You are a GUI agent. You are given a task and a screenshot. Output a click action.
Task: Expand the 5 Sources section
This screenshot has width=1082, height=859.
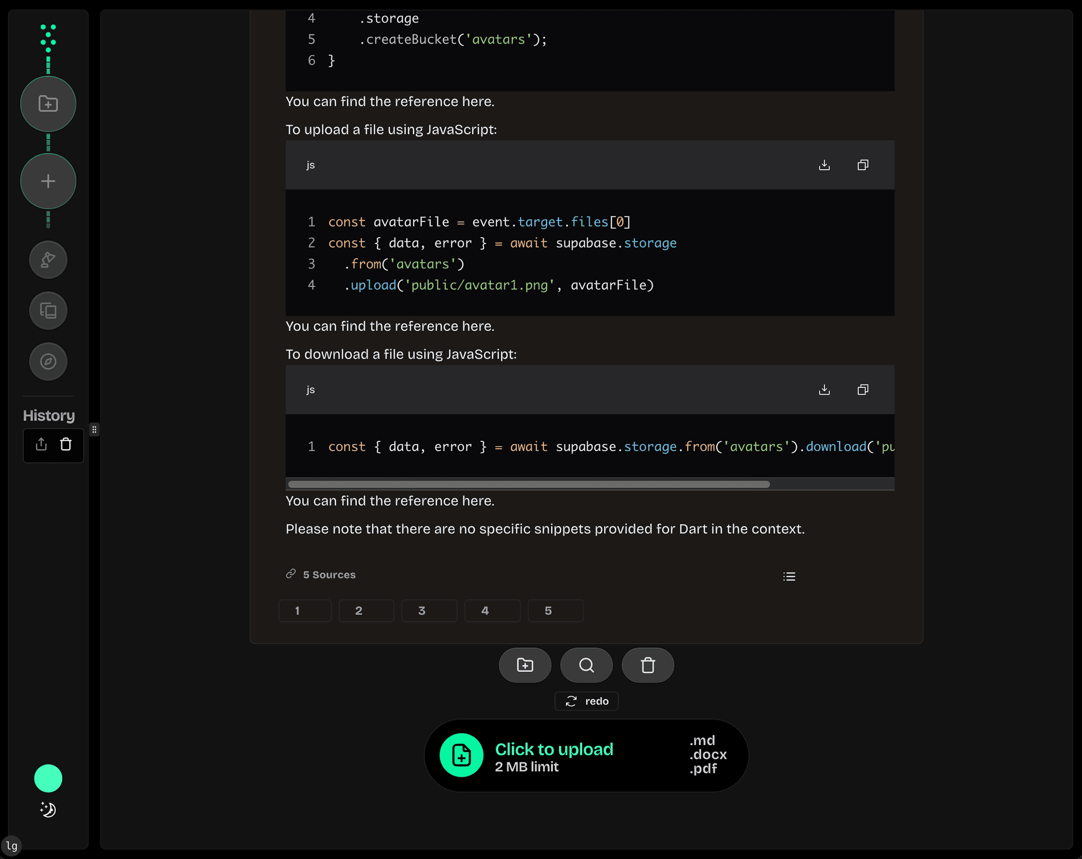coord(321,574)
